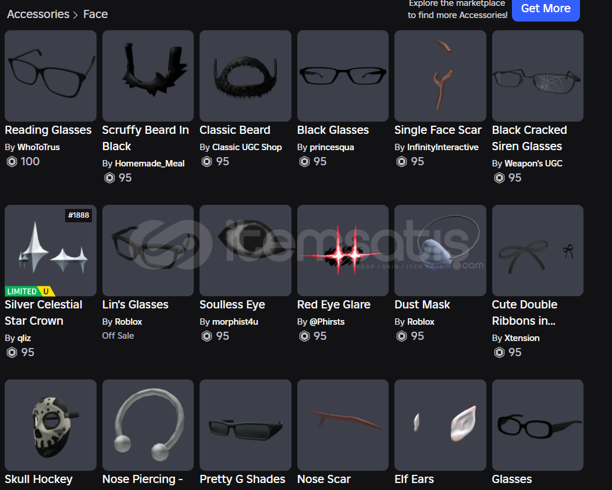Screen dimensions: 612x490
Task: Click the Robux icon under Red Eye Glare
Action: coord(304,336)
